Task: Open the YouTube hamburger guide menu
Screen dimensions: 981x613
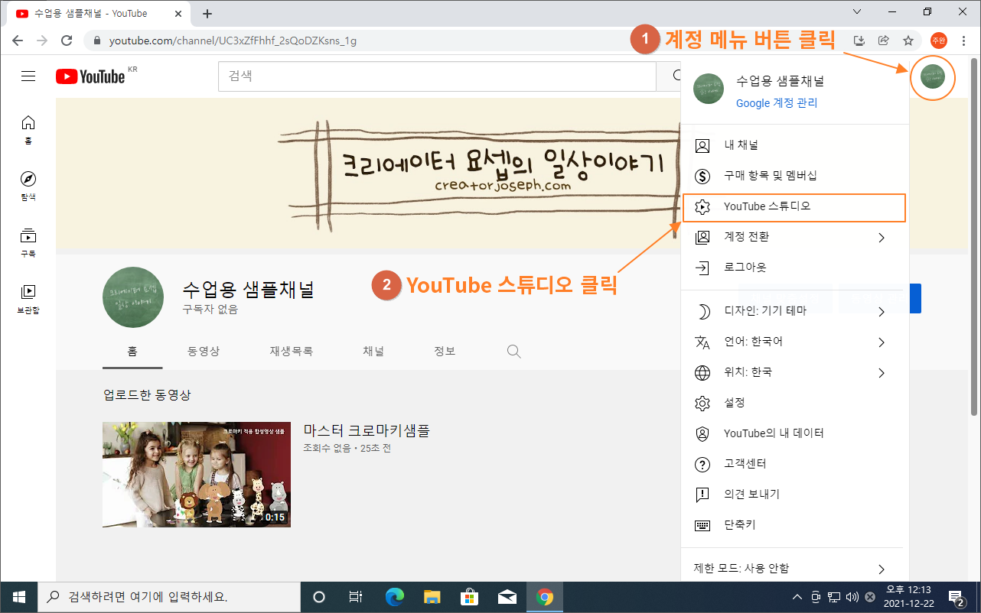Action: coord(28,76)
